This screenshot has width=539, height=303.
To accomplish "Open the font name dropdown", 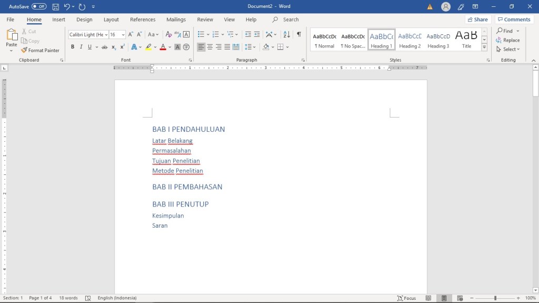I will pos(106,35).
